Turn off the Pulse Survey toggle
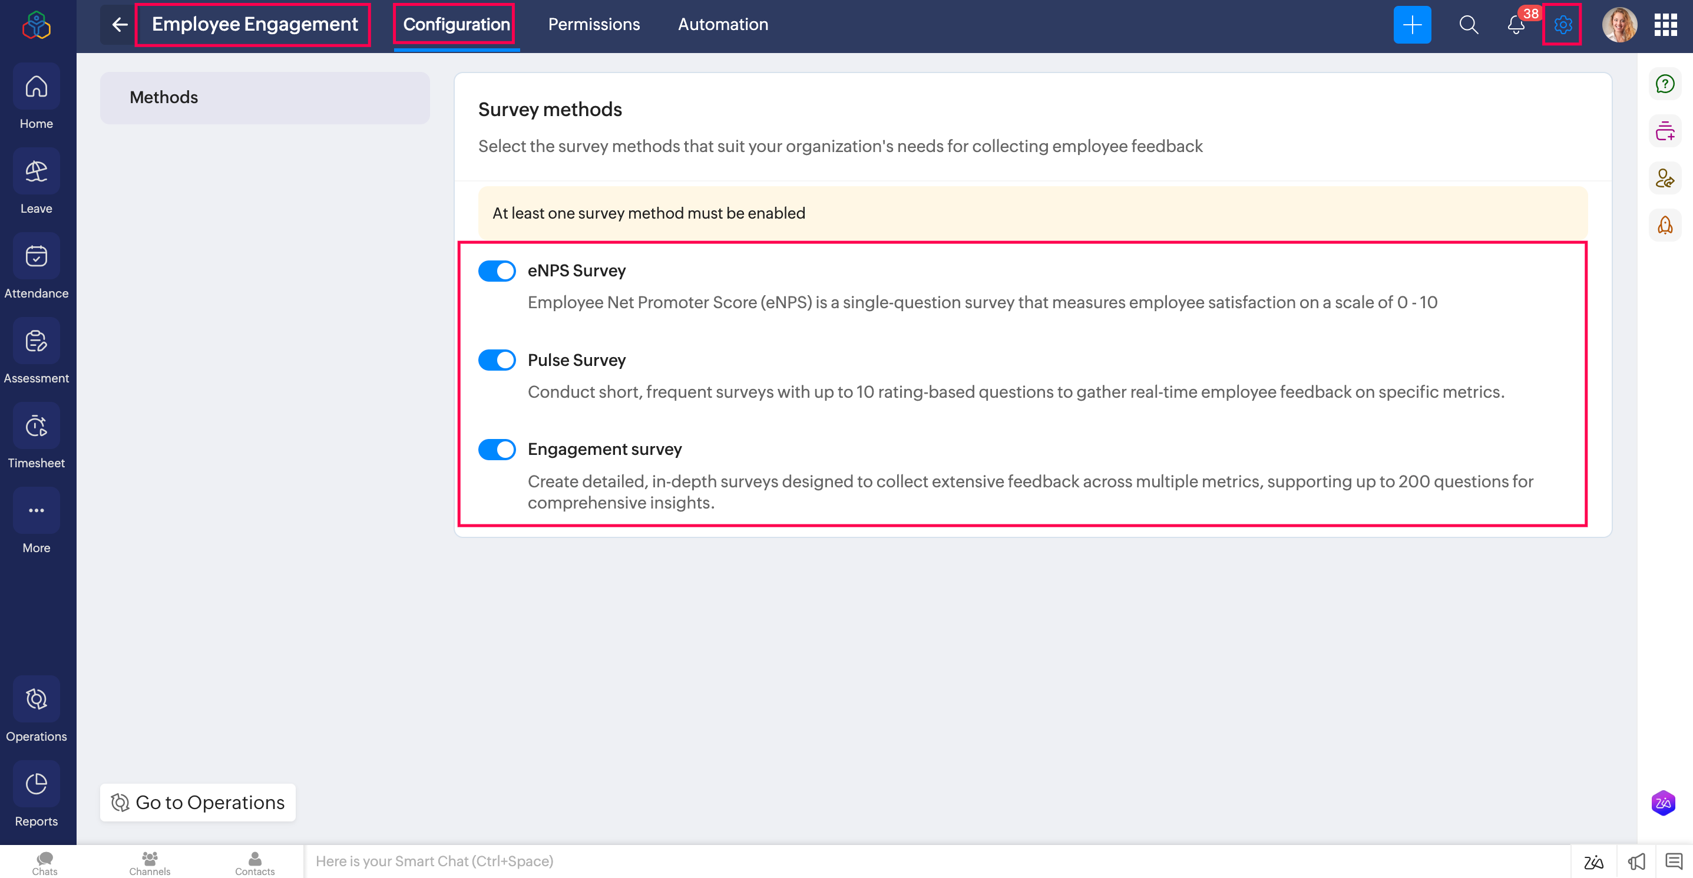The height and width of the screenshot is (878, 1693). (x=497, y=360)
